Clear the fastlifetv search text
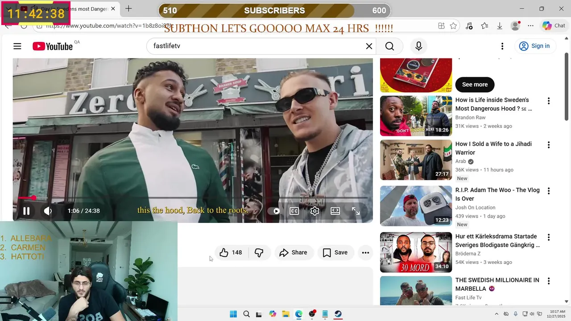This screenshot has width=571, height=321. click(x=369, y=46)
